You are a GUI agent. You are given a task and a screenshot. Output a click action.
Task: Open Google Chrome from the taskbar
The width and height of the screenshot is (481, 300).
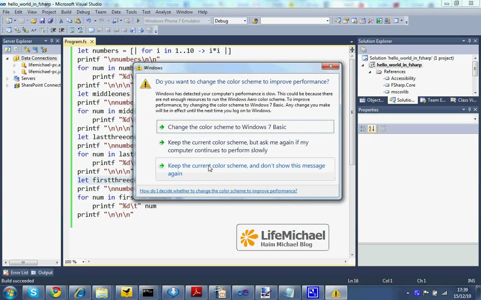click(56, 292)
